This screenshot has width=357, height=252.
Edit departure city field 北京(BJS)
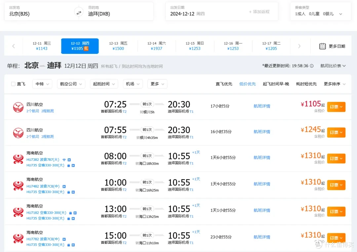tap(39, 11)
